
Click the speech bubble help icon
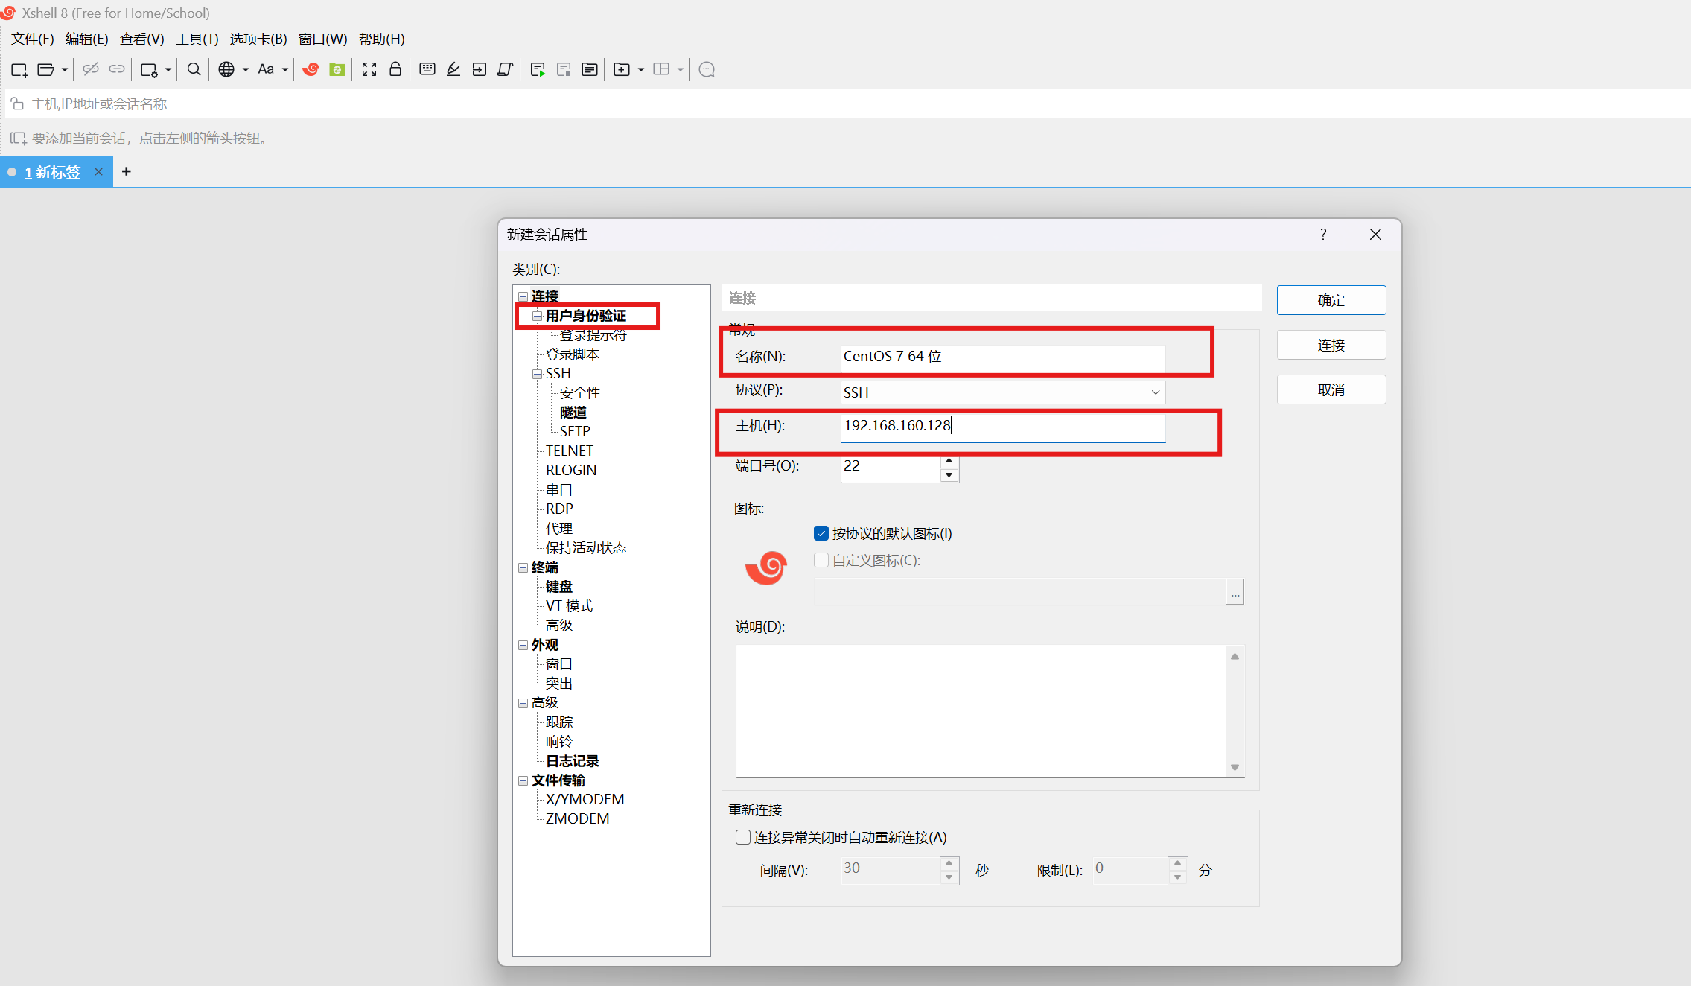pyautogui.click(x=707, y=69)
